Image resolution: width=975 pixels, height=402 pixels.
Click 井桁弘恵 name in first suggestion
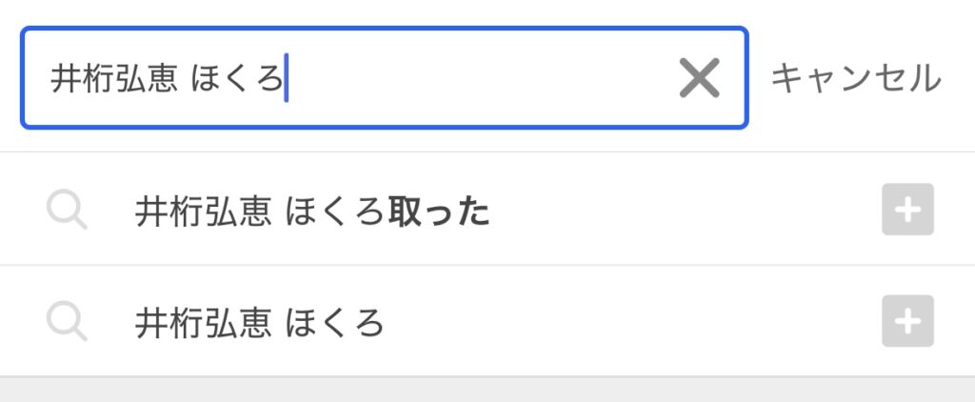[203, 212]
